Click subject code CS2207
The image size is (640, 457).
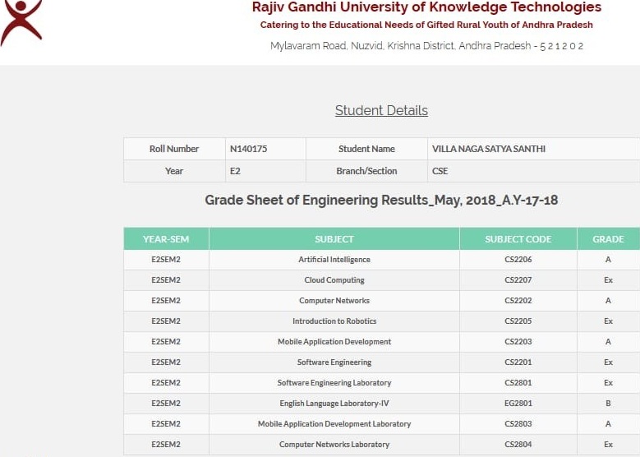tap(518, 280)
